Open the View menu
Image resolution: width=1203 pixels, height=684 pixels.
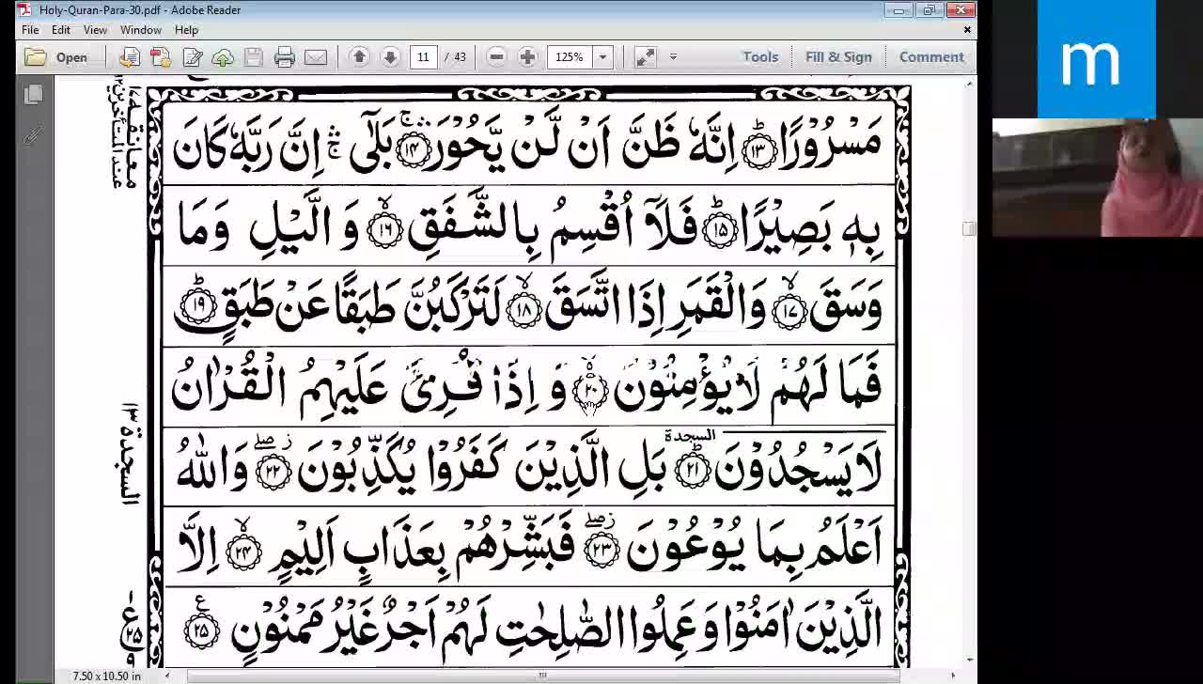click(95, 30)
